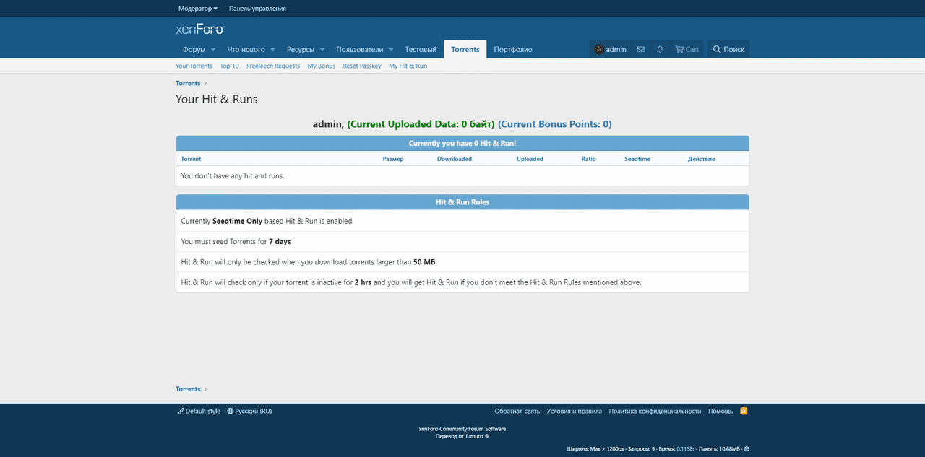Expand the Пользователи menu arrow
The height and width of the screenshot is (457, 925).
pos(391,50)
